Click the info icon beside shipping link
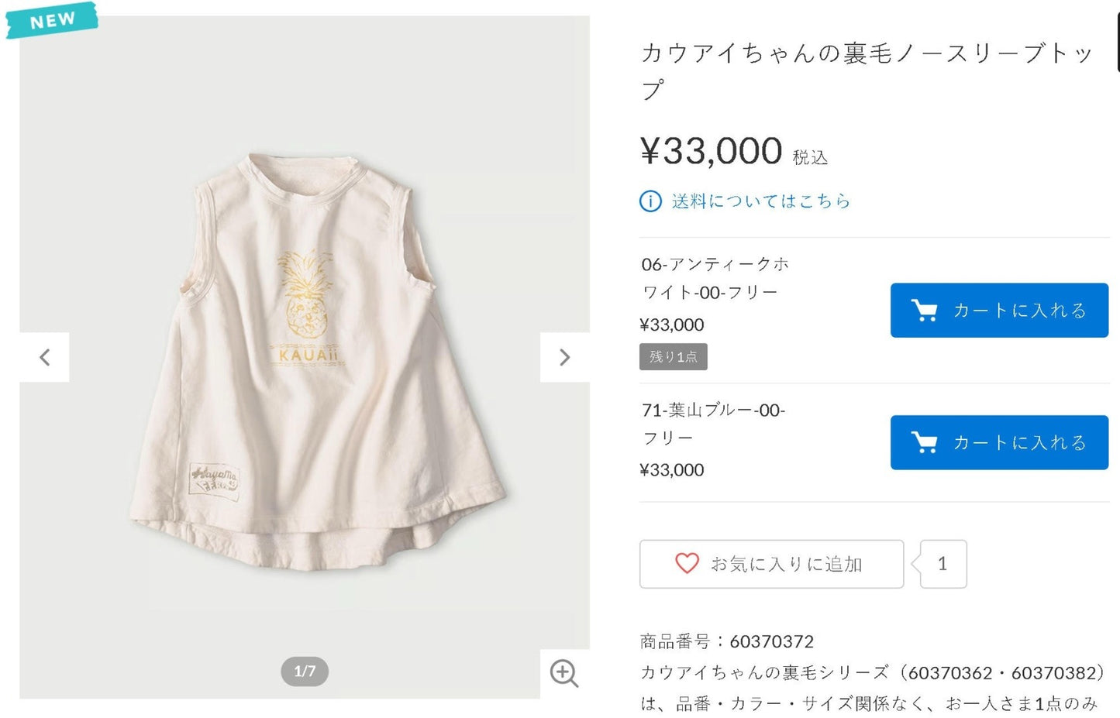Screen dimensions: 1120x718 coord(650,201)
